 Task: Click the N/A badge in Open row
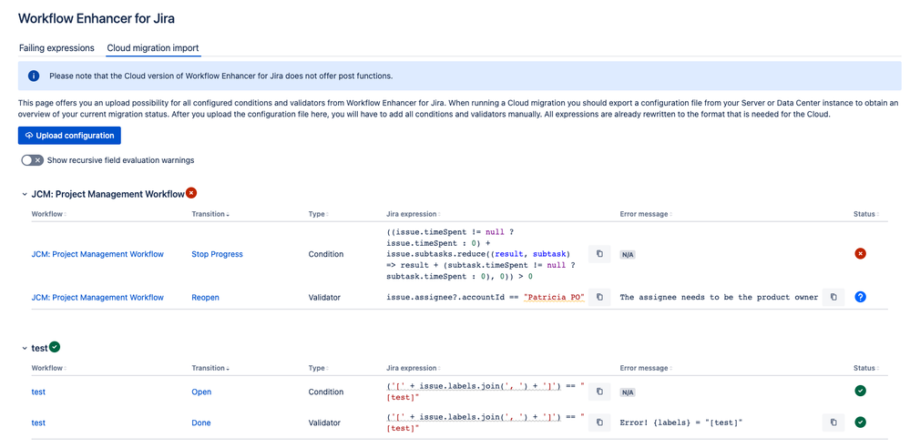point(628,392)
